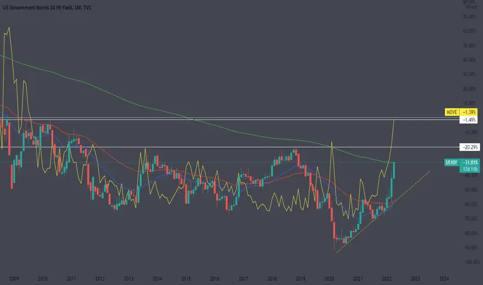Click the 2020 label on time axis
Screen dimensions: 483x285
[329, 279]
